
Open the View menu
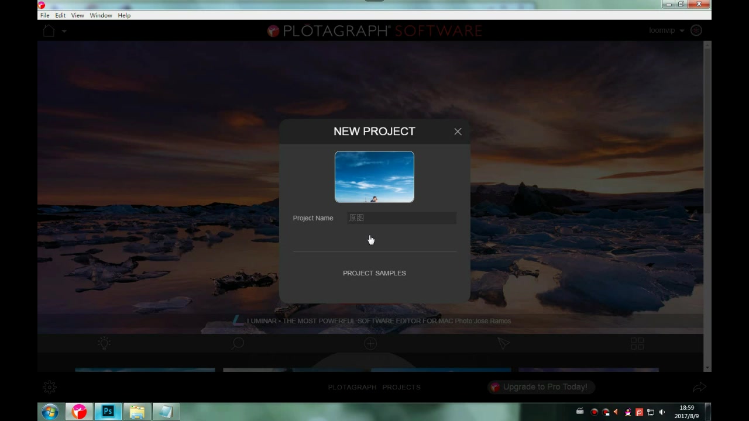click(77, 15)
